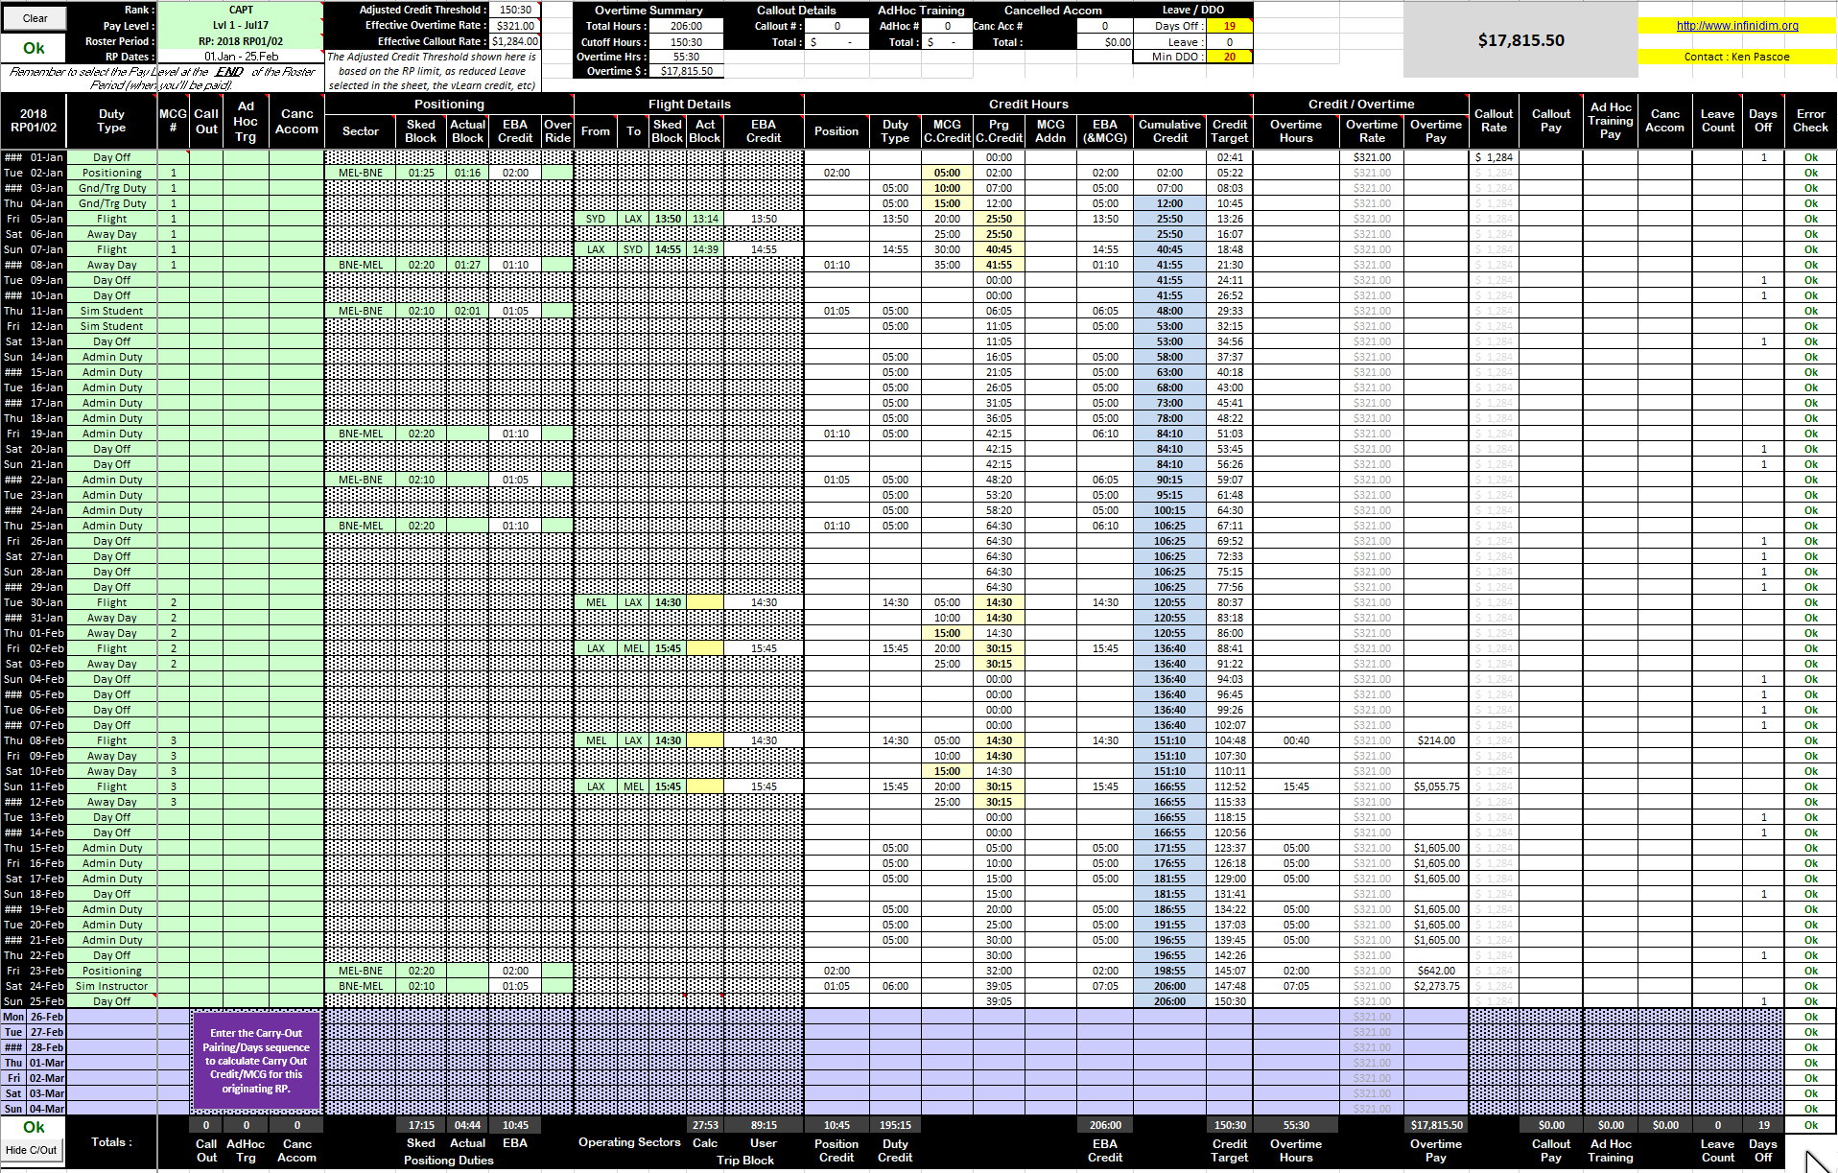The height and width of the screenshot is (1173, 1838).
Task: Select Act Block 13:14 on 05-Jan row
Action: pyautogui.click(x=705, y=219)
